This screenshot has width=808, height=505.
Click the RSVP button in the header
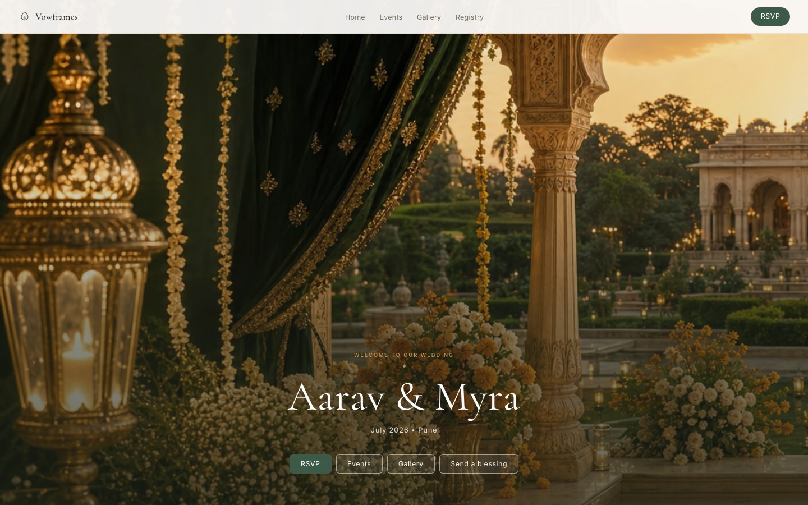pyautogui.click(x=770, y=16)
